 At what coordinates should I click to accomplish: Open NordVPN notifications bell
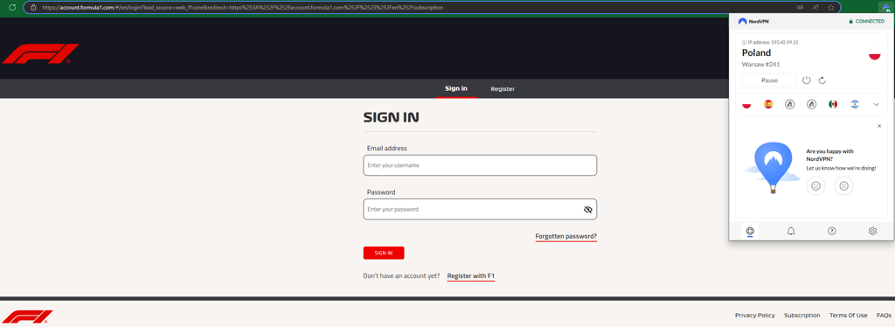click(x=790, y=231)
